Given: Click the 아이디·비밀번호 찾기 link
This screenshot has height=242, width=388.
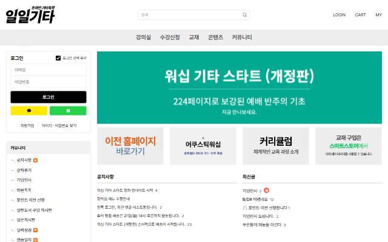Looking at the screenshot, I should point(59,126).
